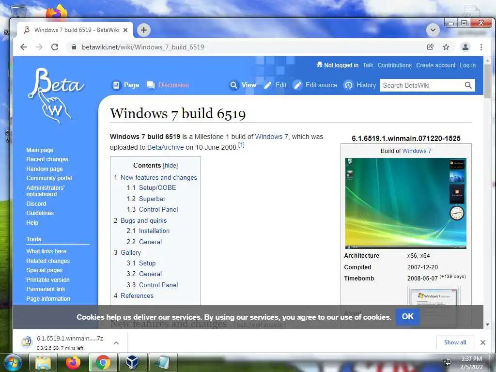Open Community portal link
The width and height of the screenshot is (496, 372).
click(x=49, y=178)
